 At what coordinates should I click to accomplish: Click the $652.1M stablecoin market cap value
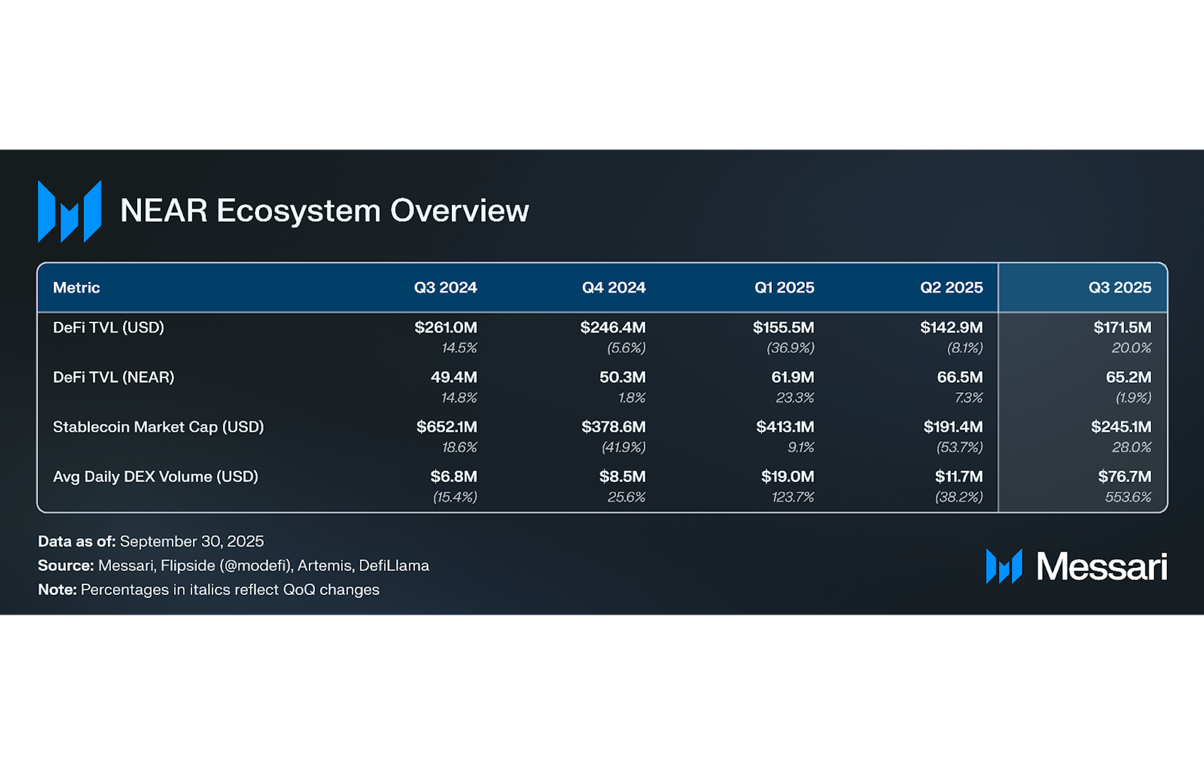(446, 427)
